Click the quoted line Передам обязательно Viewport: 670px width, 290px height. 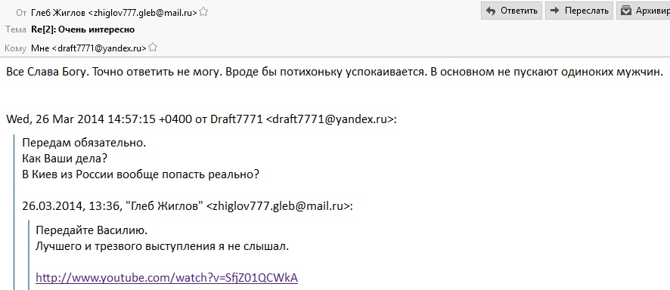pyautogui.click(x=84, y=143)
